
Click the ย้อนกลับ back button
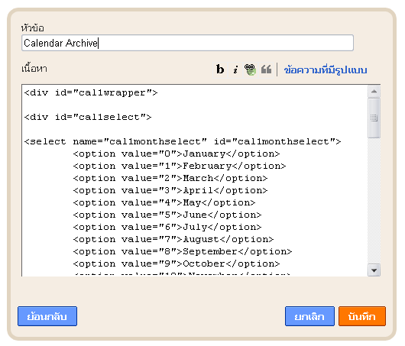[47, 316]
